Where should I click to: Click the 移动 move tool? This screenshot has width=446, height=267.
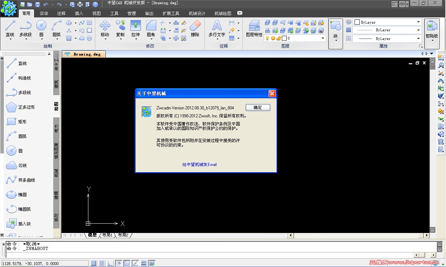click(105, 28)
